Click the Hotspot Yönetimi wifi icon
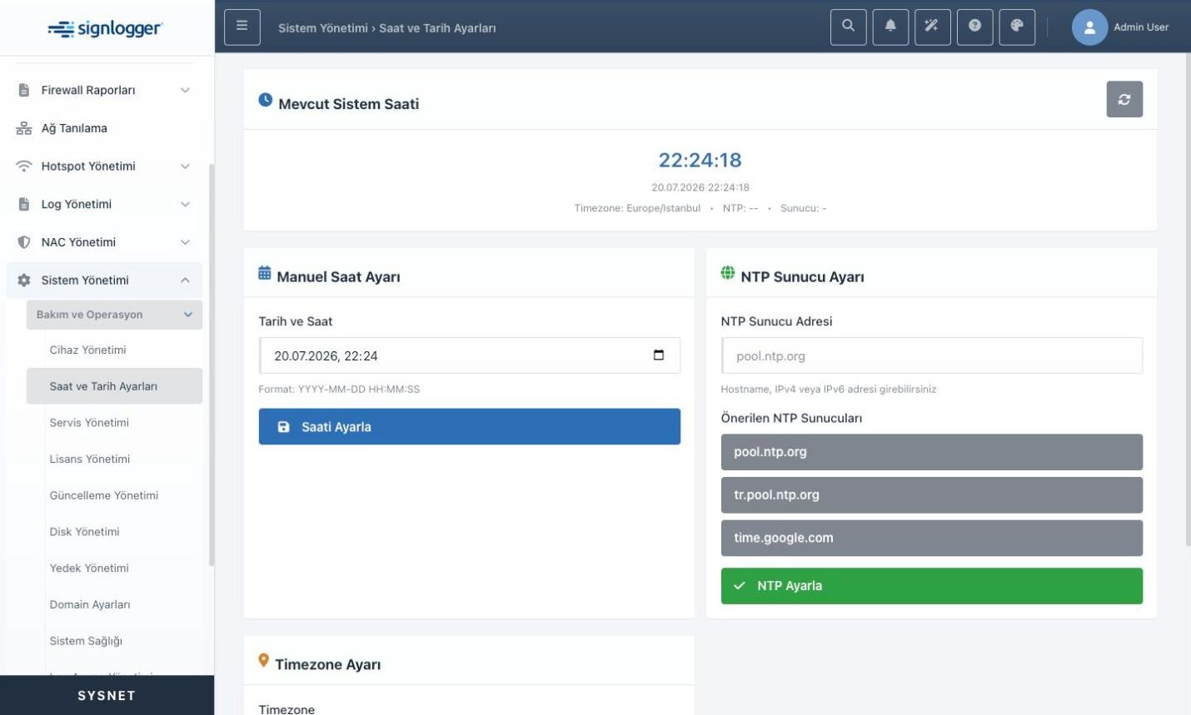Viewport: 1191px width, 715px height. pos(24,166)
